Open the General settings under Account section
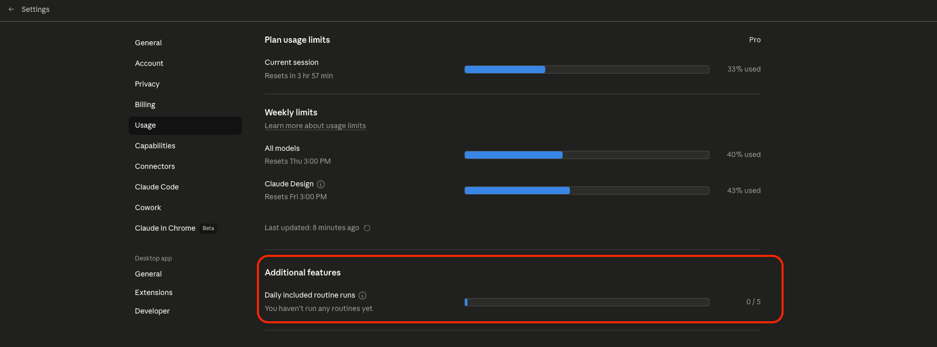The height and width of the screenshot is (347, 937). click(x=185, y=43)
